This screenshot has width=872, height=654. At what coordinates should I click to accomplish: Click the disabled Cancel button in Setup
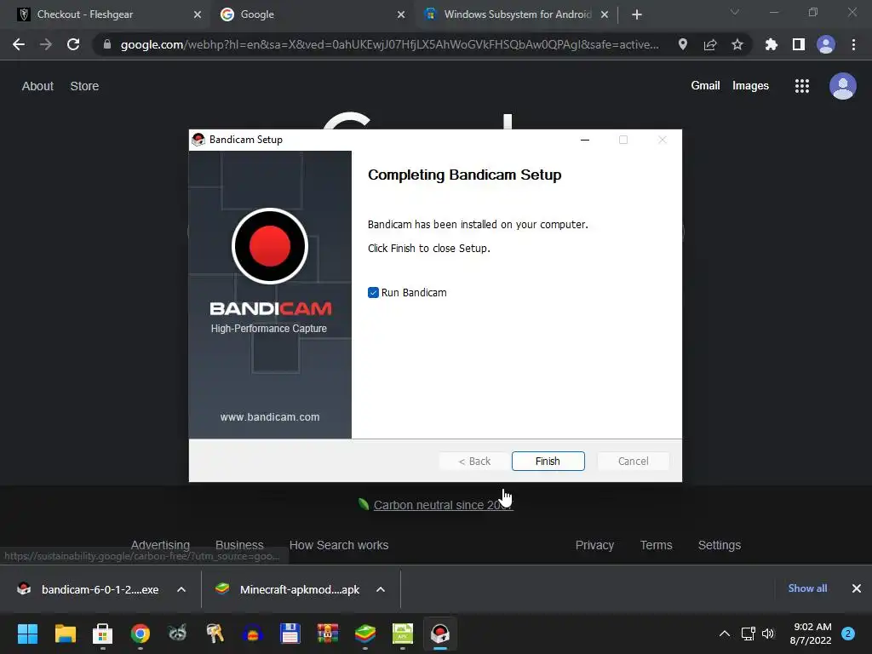click(633, 461)
